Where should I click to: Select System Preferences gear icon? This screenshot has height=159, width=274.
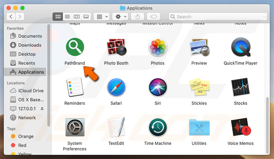(x=75, y=127)
